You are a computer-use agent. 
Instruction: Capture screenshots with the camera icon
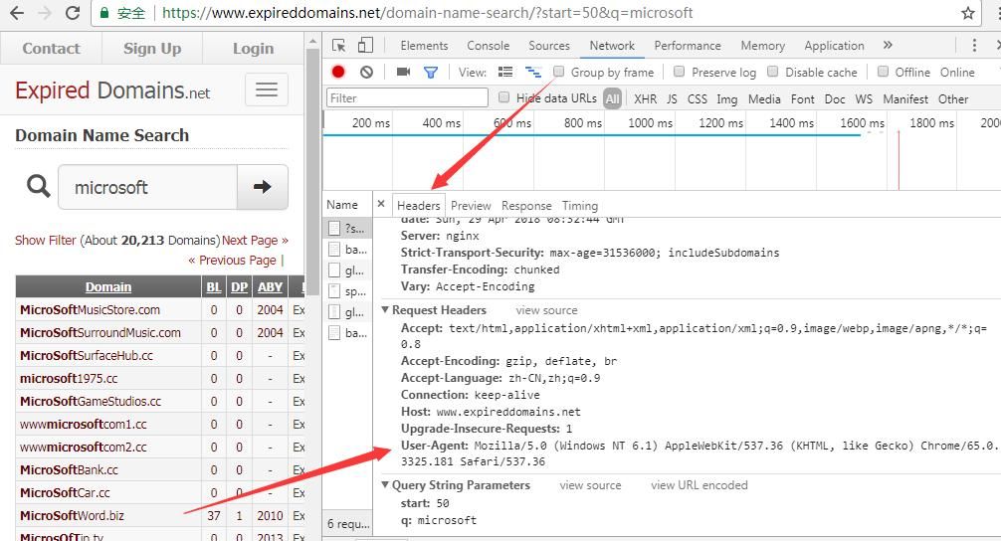403,72
